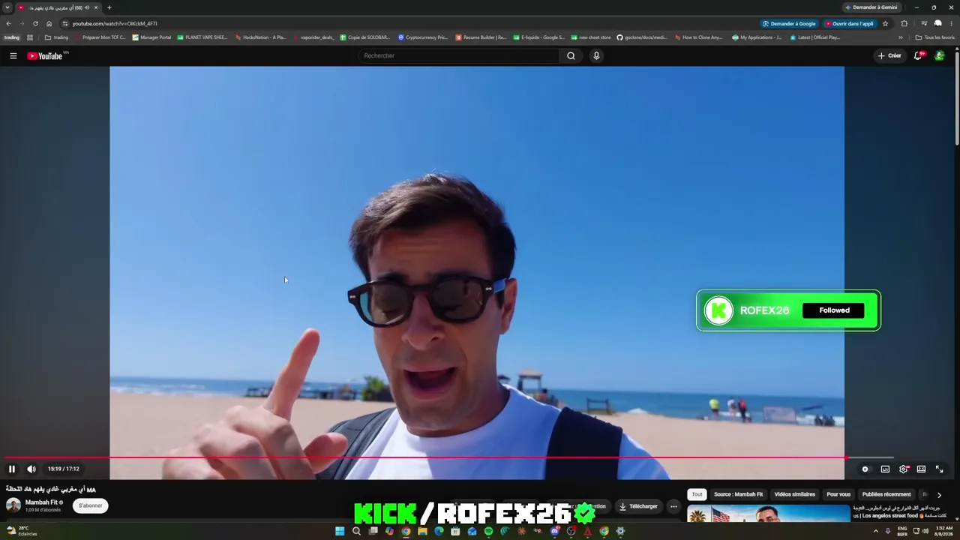
Task: Open Discord from the taskbar
Action: point(554,531)
